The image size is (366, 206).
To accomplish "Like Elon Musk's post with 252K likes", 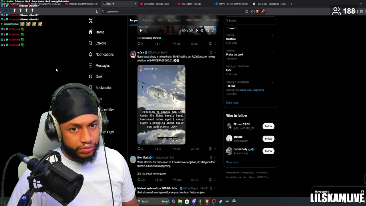I will (x=177, y=180).
